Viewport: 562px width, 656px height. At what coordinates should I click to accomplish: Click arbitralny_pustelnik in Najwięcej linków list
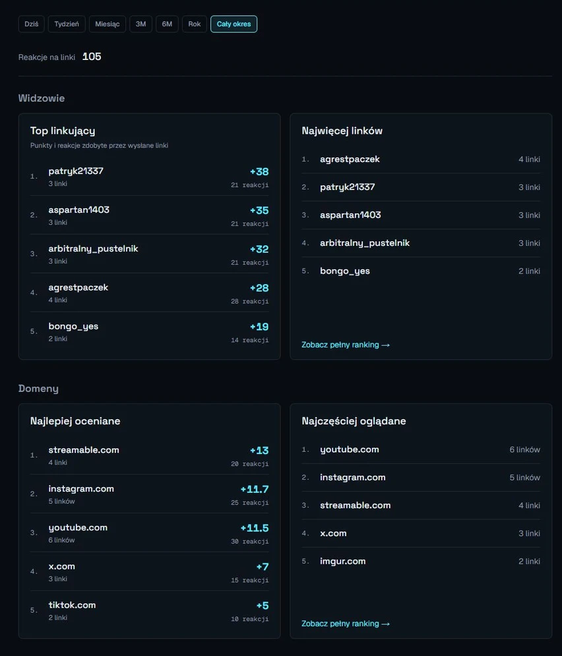click(365, 243)
